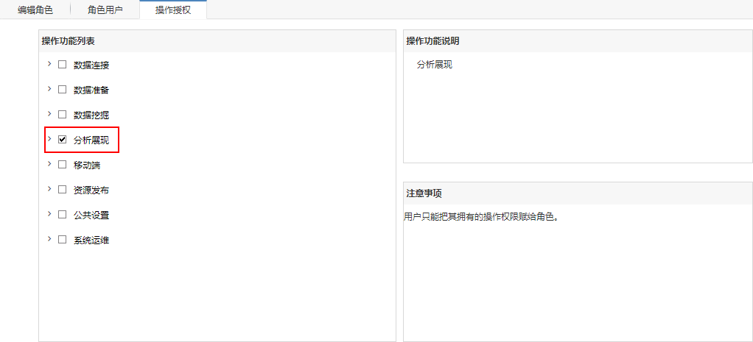Expand the 系统运维 node chevron

[49, 238]
